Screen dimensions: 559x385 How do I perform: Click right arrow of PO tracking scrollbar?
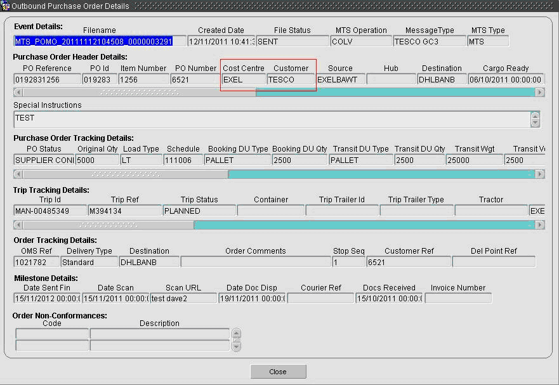click(540, 174)
